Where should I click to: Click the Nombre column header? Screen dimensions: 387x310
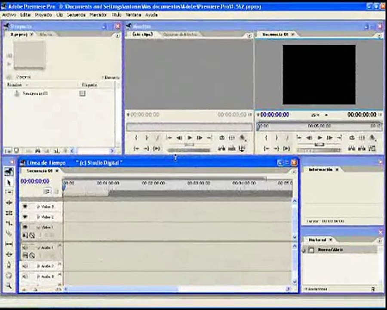point(14,85)
